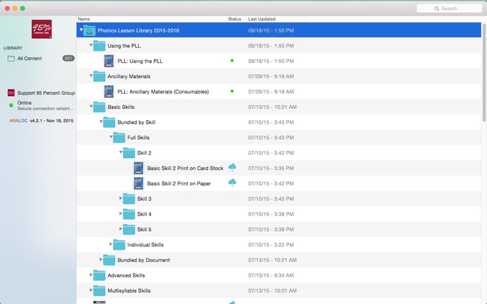The width and height of the screenshot is (487, 304).
Task: Select 'PLL: Ancillary Materials (Consumables)' text
Action: (163, 92)
